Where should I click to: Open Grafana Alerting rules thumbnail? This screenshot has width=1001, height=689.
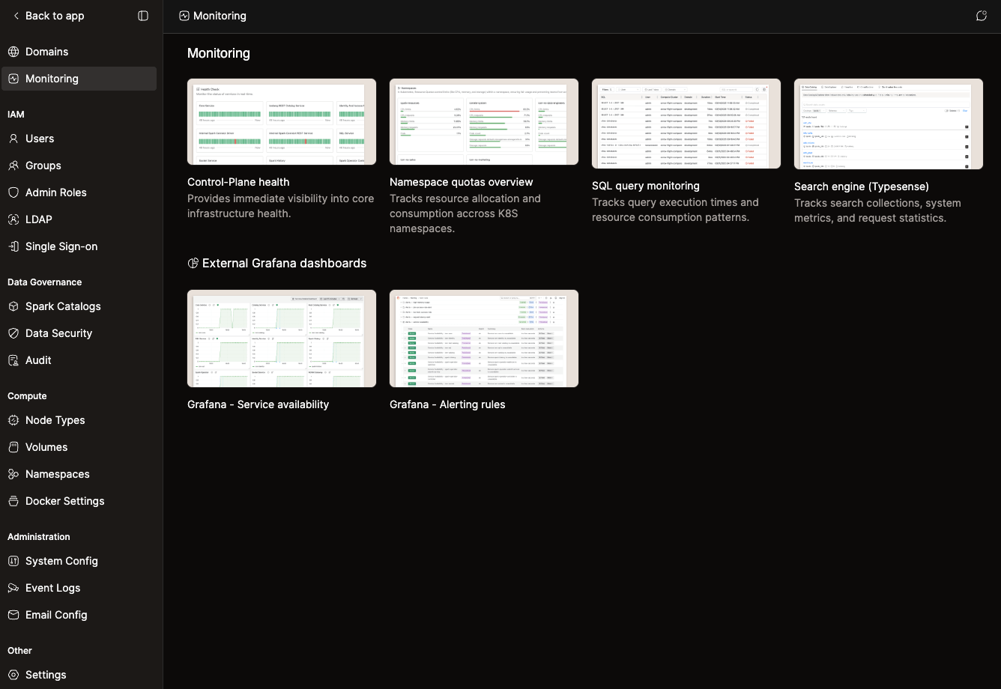484,339
